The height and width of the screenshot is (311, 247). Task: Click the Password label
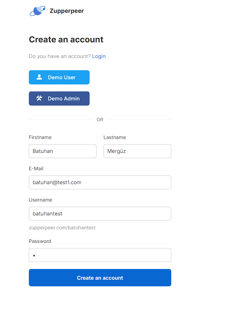pos(40,241)
